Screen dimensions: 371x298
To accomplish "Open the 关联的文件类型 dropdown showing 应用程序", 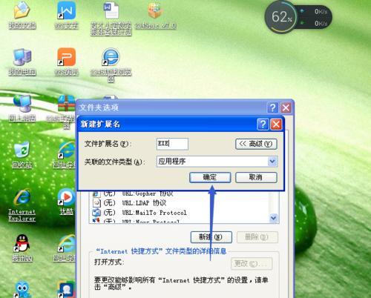I will (x=272, y=162).
